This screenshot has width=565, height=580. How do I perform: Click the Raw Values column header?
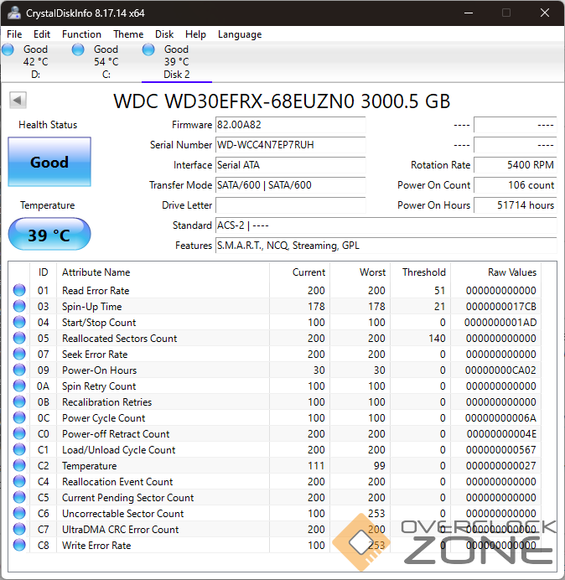[511, 272]
